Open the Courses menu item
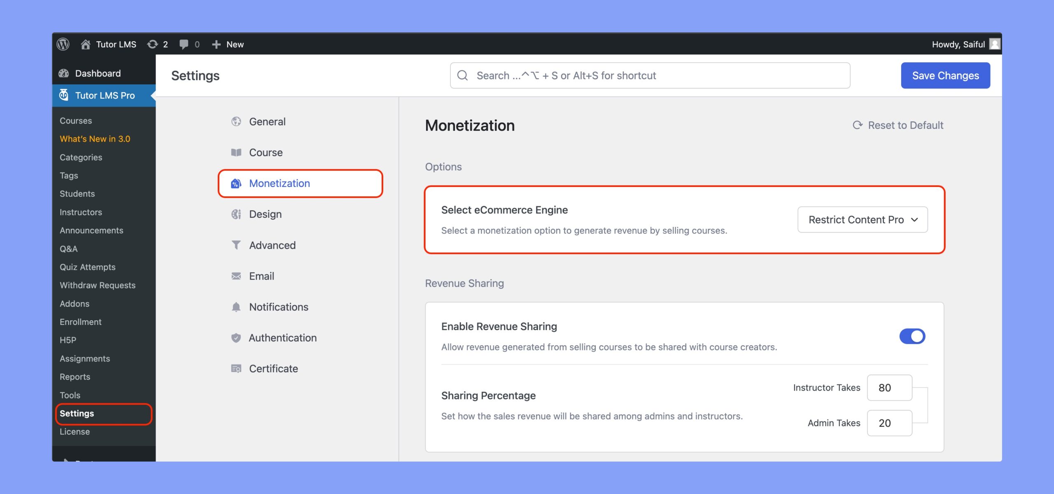The width and height of the screenshot is (1054, 494). click(75, 120)
